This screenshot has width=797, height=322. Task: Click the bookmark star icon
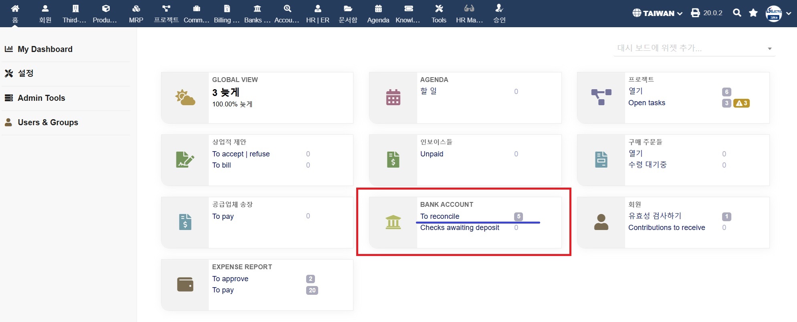753,13
